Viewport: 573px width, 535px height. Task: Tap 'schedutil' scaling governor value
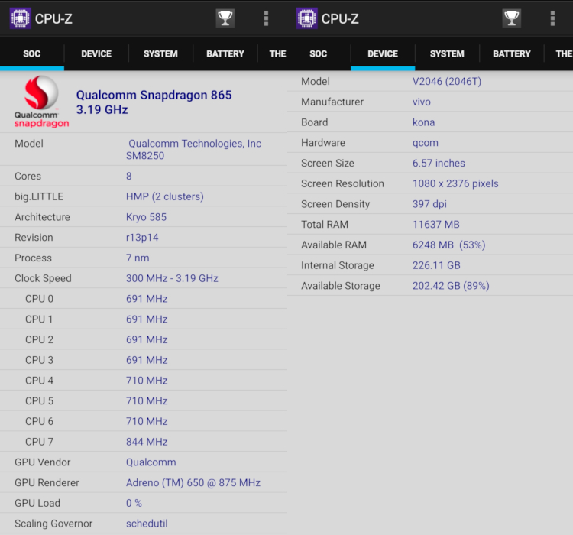point(147,524)
